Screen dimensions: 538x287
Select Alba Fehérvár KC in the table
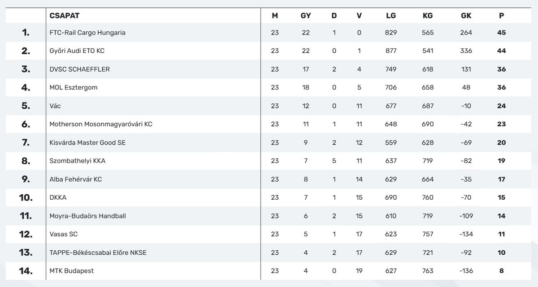[x=76, y=180]
